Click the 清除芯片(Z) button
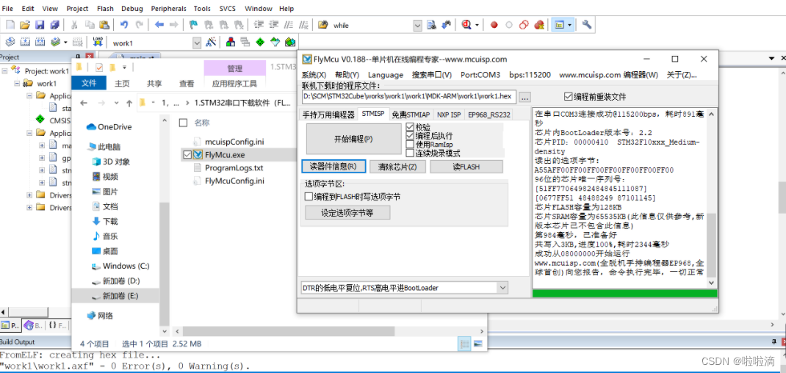Image resolution: width=786 pixels, height=373 pixels. tap(397, 167)
